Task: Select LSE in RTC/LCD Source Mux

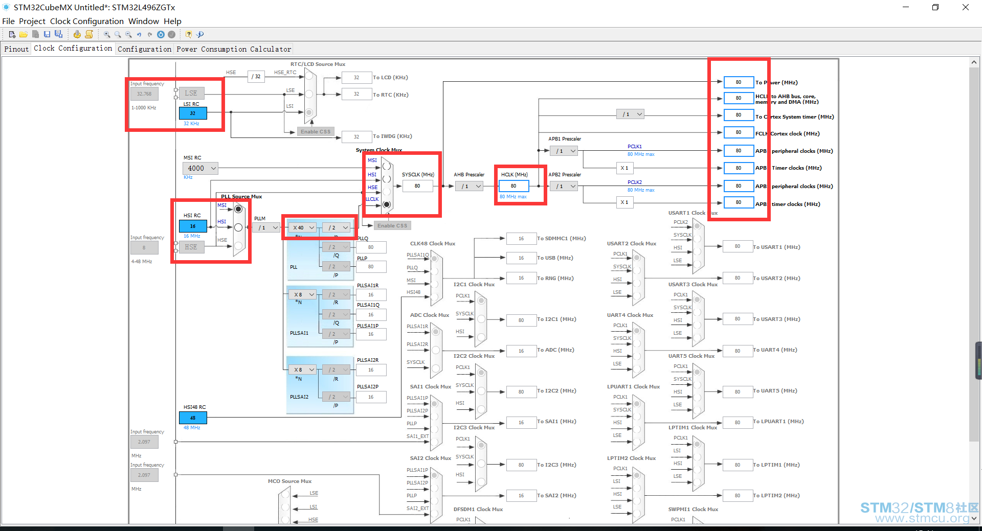Action: click(x=309, y=94)
